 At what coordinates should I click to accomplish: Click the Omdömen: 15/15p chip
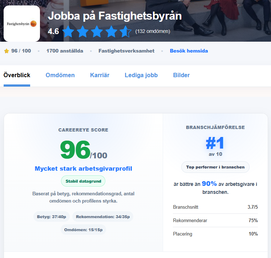tap(83, 230)
